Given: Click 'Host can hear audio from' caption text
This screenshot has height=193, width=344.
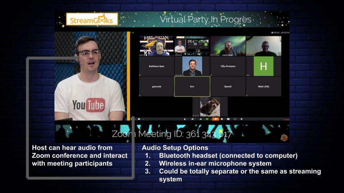Looking at the screenshot, I should pyautogui.click(x=72, y=148).
